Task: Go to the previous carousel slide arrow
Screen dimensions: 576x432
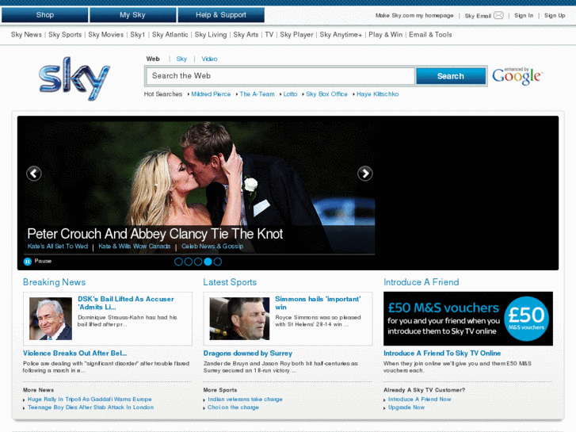Action: click(34, 173)
